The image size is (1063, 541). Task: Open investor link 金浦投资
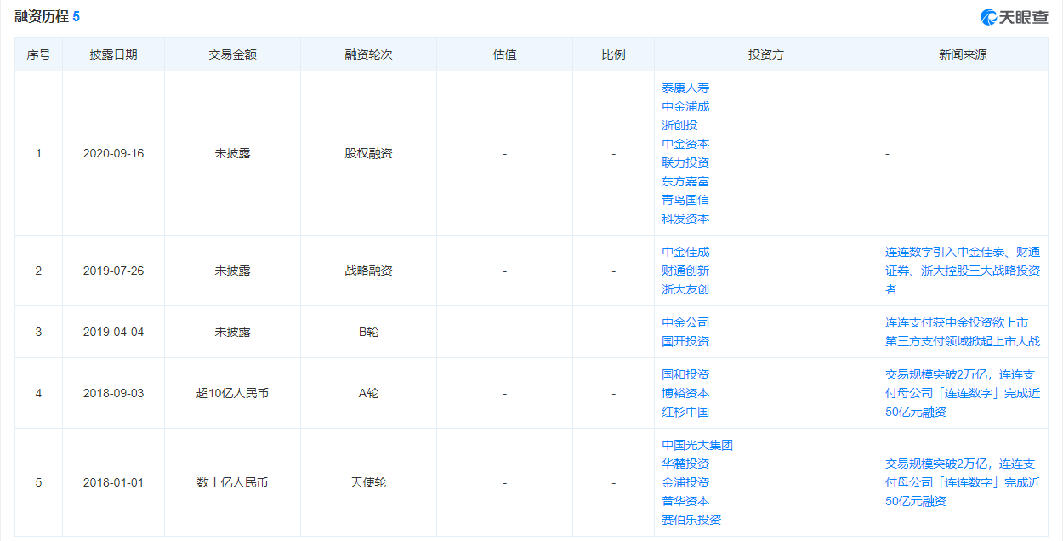pos(685,482)
